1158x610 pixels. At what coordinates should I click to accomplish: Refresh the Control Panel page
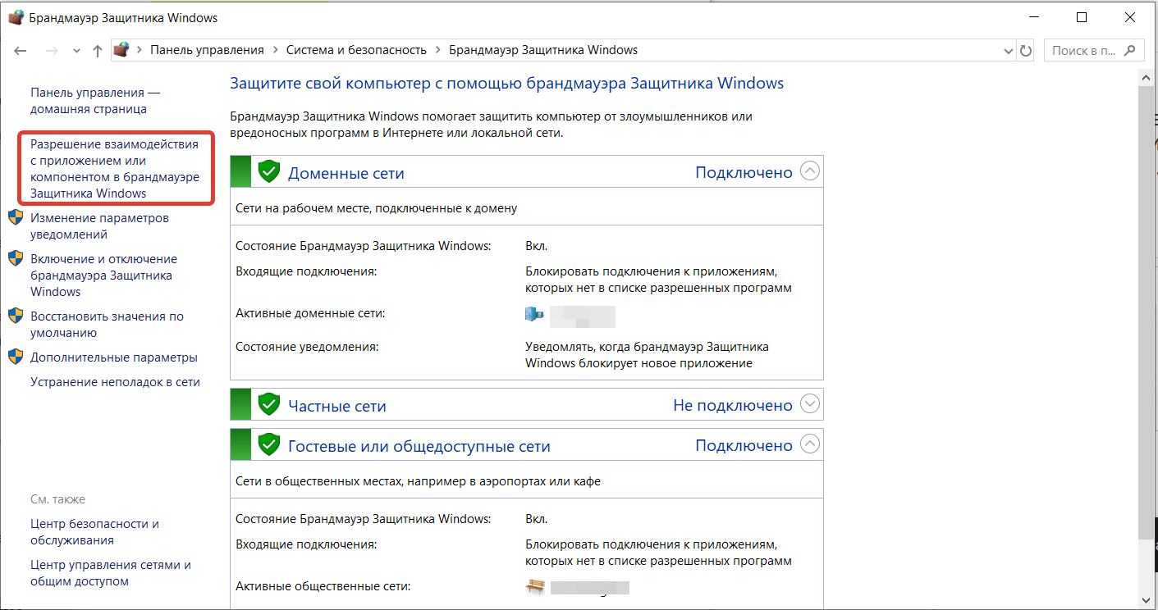pos(1025,50)
